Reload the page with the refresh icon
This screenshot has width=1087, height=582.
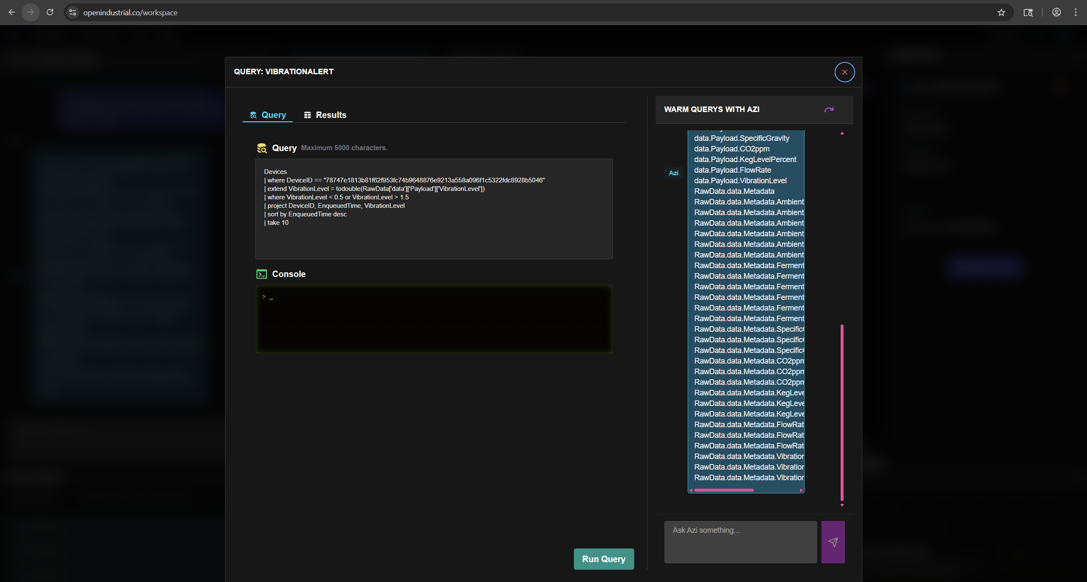(50, 12)
